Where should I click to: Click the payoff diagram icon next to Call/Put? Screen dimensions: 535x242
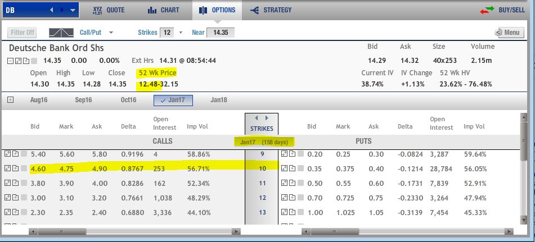[x=61, y=33]
